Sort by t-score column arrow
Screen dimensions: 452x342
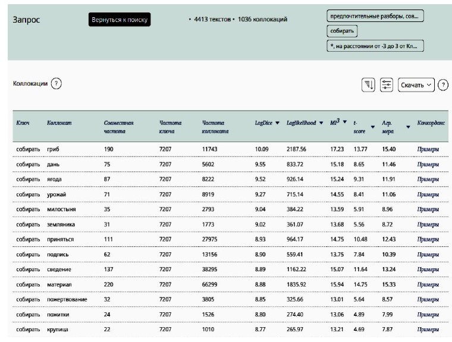(x=373, y=127)
